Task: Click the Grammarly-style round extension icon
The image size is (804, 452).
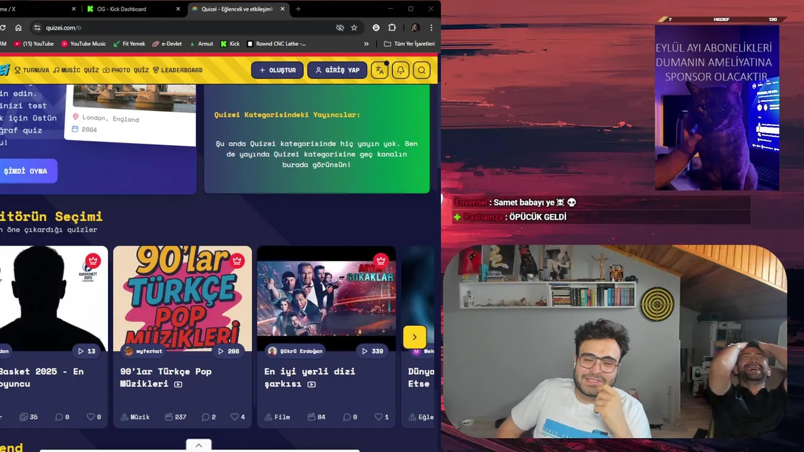Action: 376,28
